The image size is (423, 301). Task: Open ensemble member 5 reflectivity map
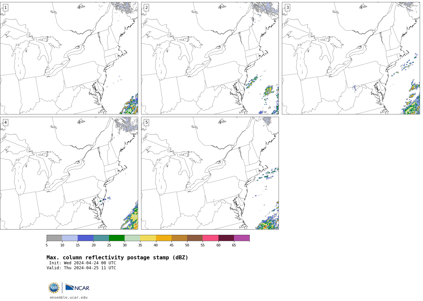(x=210, y=173)
